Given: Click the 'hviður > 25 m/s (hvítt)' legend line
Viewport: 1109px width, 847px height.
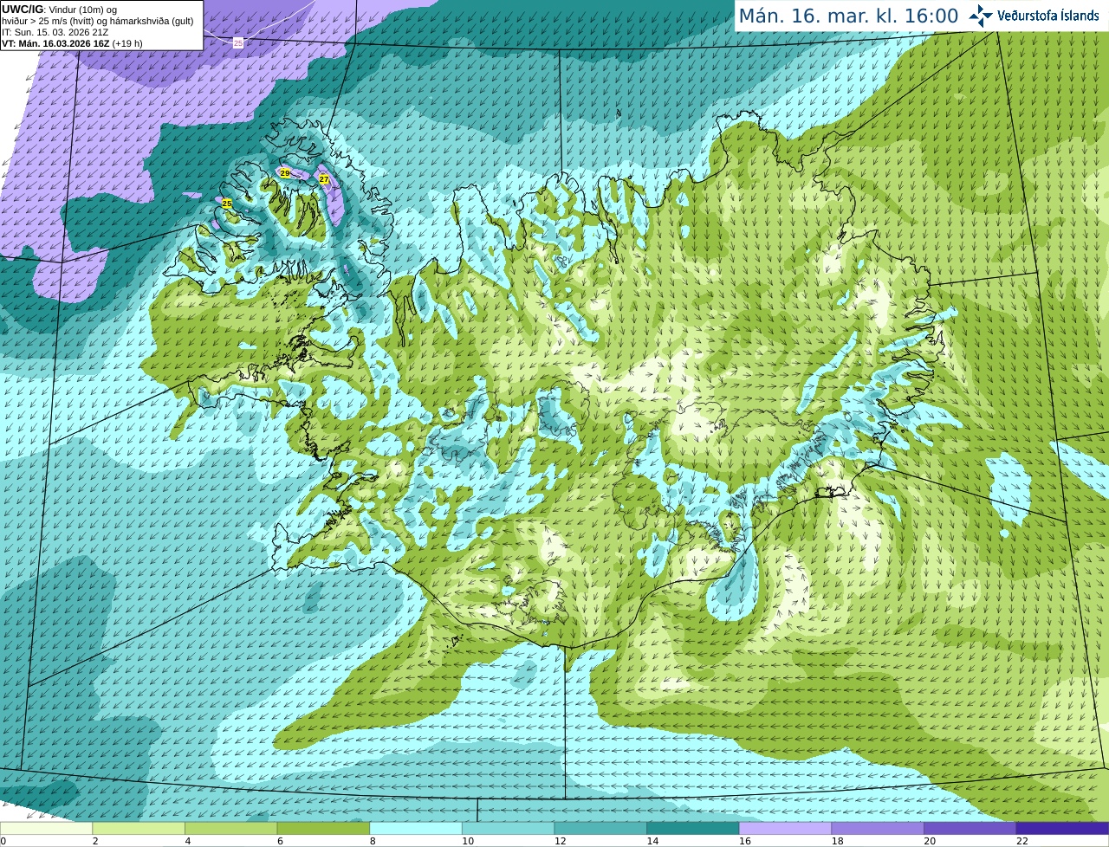Looking at the screenshot, I should tap(98, 21).
